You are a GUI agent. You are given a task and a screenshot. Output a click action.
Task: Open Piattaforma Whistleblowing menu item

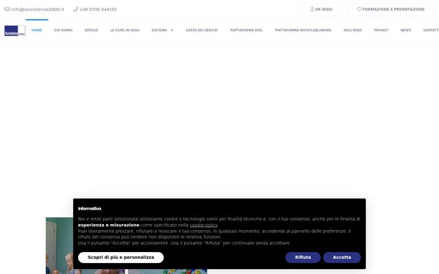click(303, 30)
